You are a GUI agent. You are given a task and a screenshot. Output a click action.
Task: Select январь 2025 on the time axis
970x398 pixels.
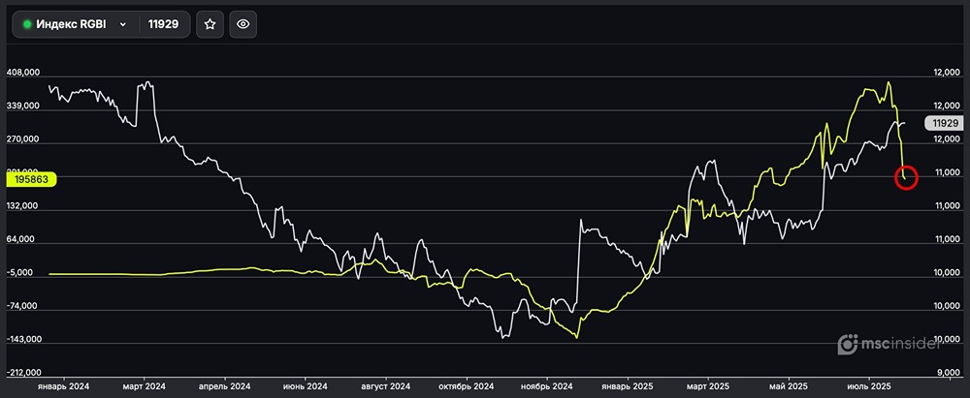pos(628,386)
